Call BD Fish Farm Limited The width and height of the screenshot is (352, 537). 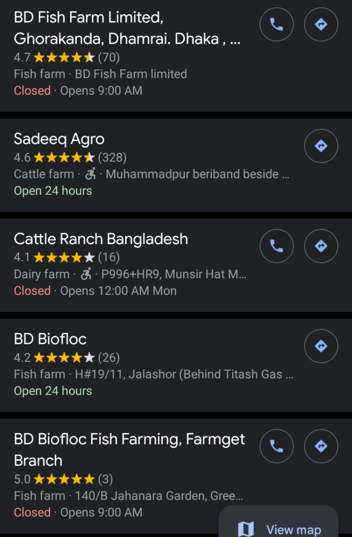[276, 24]
